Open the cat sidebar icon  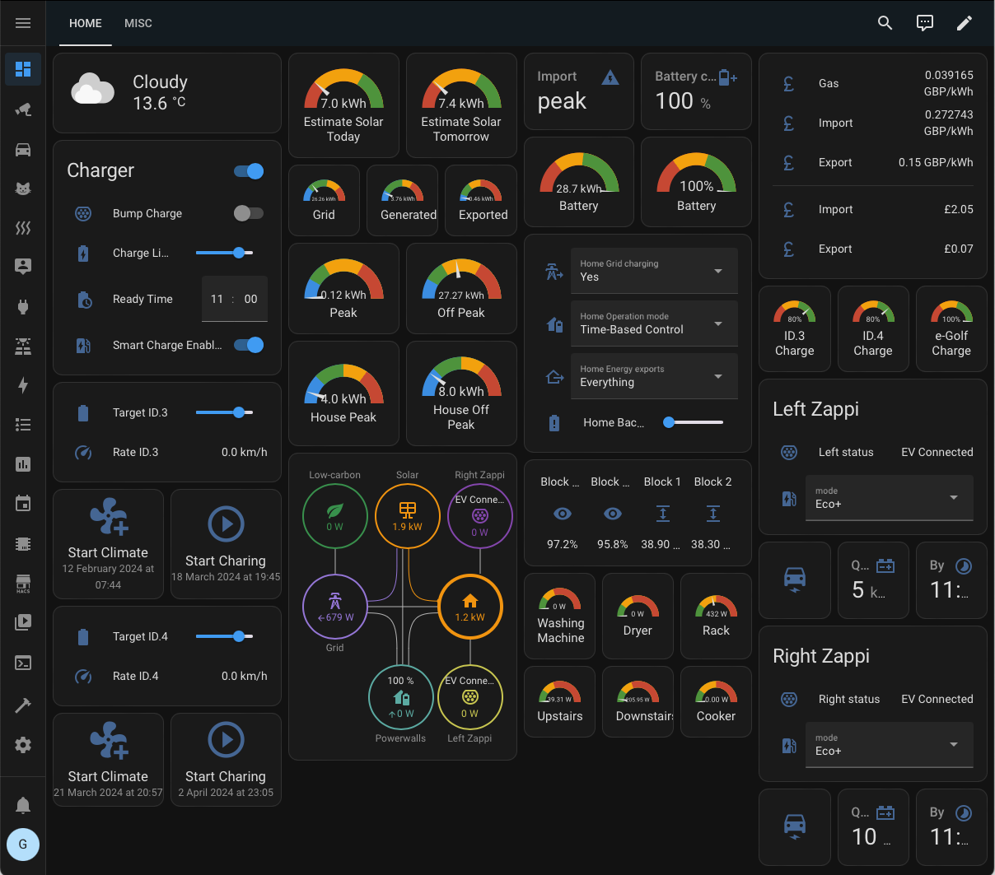coord(23,188)
